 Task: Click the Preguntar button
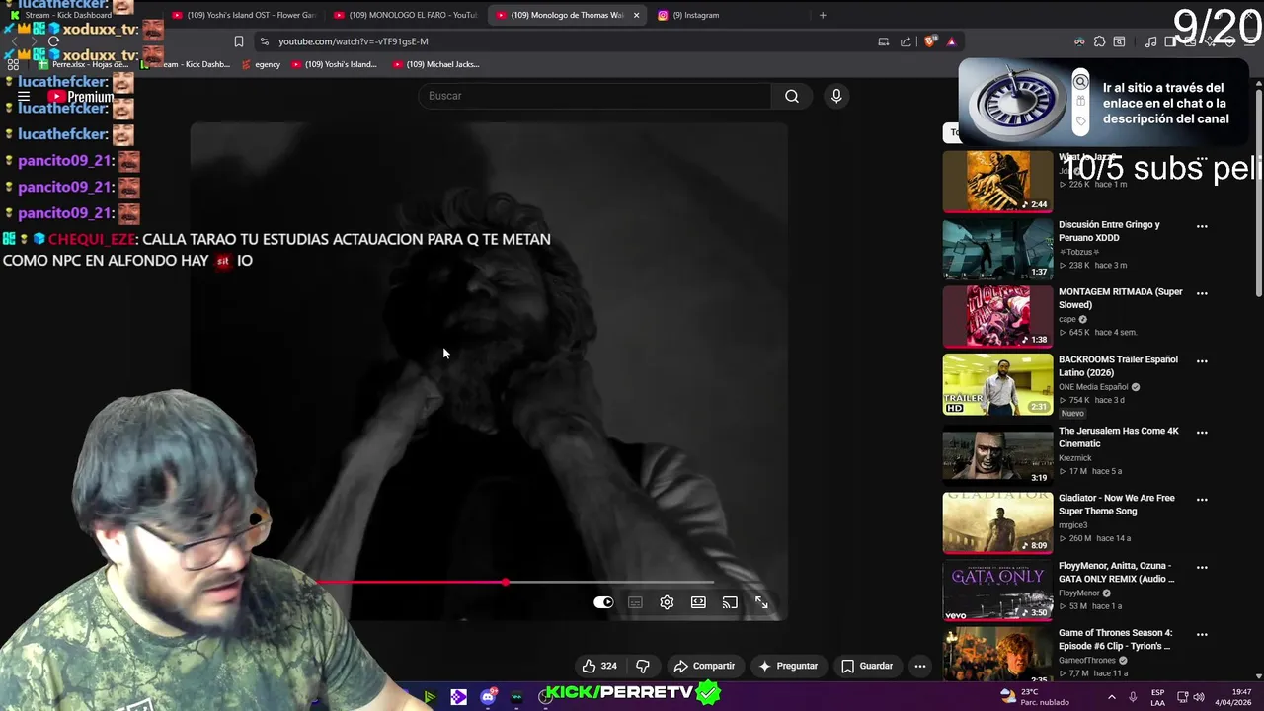788,666
